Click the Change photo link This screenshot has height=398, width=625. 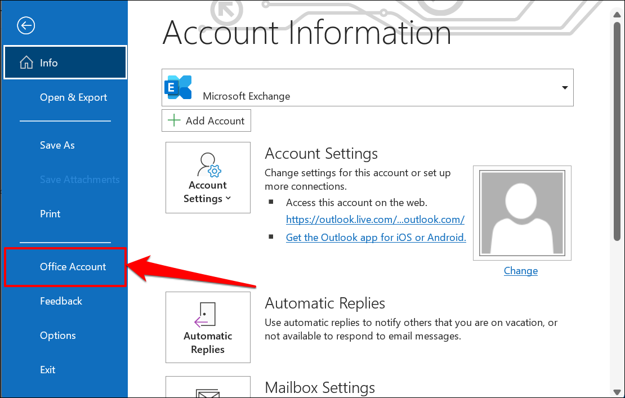pyautogui.click(x=520, y=271)
